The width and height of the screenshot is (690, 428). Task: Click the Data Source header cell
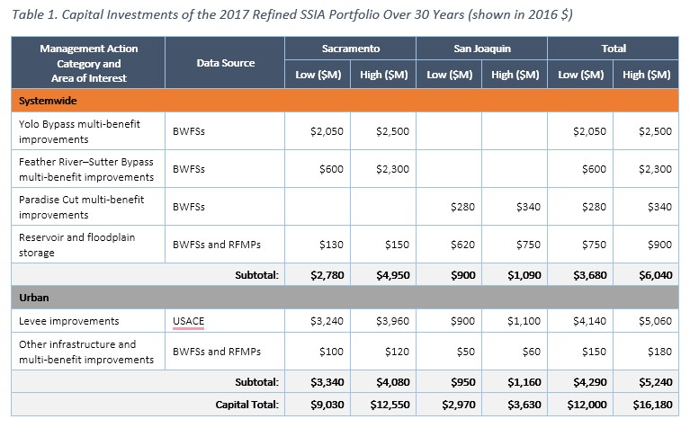click(225, 63)
